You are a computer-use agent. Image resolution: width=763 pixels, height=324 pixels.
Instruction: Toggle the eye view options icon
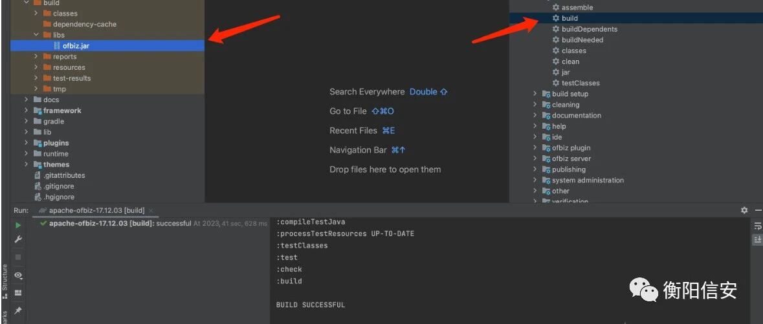(x=18, y=275)
